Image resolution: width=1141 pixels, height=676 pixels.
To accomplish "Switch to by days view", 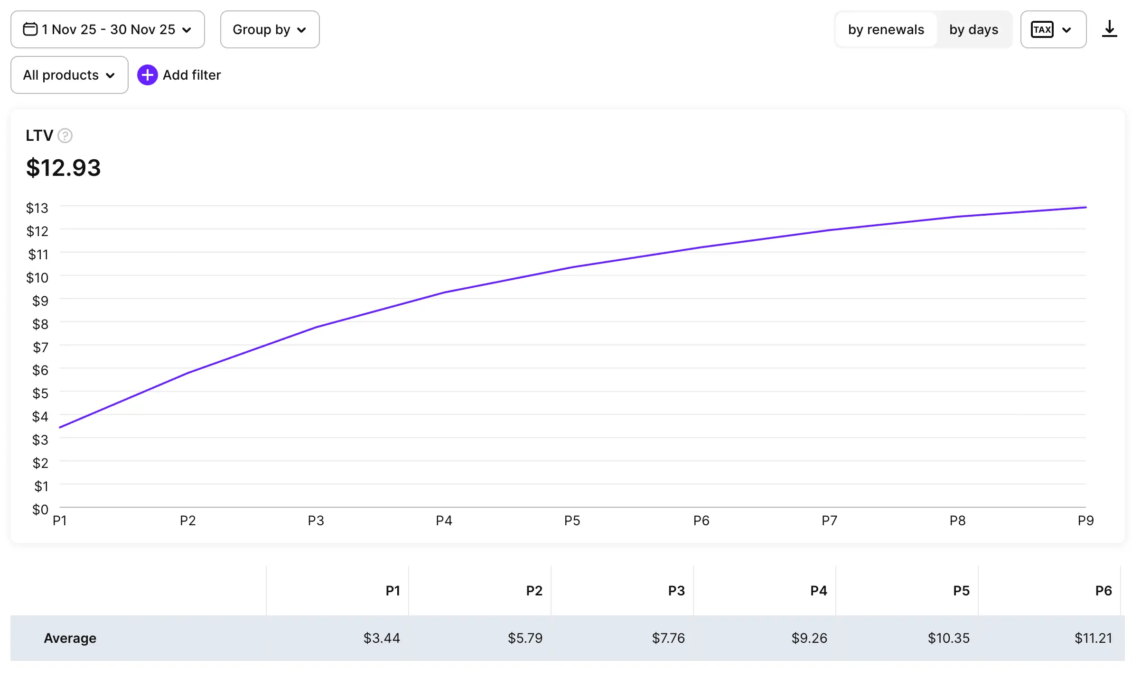I will tap(973, 29).
